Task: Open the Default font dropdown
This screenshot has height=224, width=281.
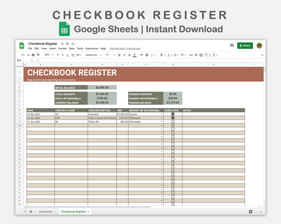Action: [x=93, y=55]
